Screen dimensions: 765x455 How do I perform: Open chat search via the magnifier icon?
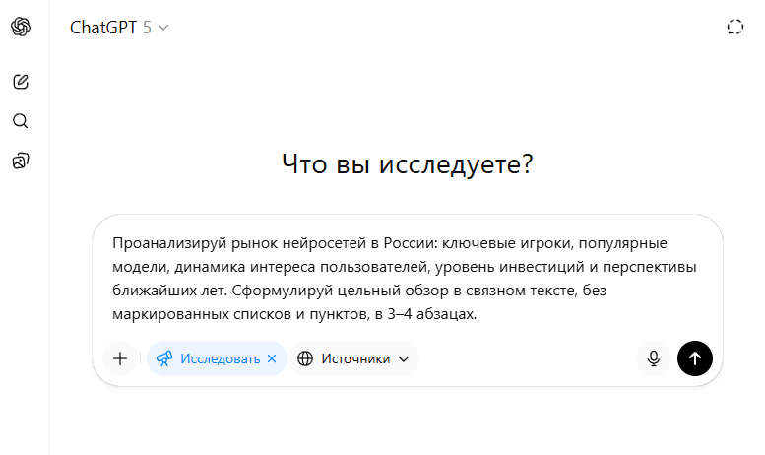(21, 121)
